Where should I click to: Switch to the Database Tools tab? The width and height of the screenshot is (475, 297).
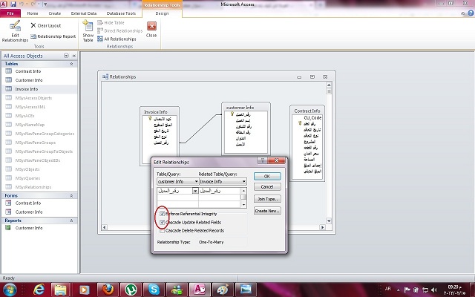[121, 13]
